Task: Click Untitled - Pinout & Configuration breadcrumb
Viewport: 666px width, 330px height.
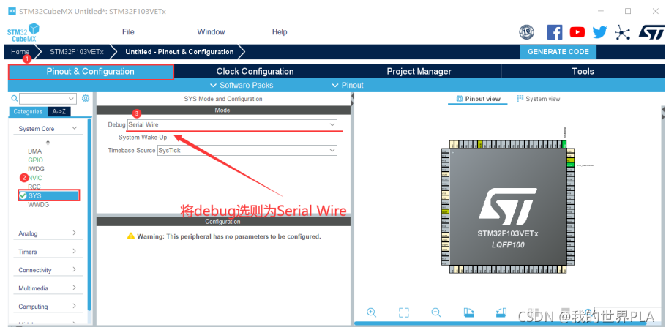Action: tap(179, 52)
